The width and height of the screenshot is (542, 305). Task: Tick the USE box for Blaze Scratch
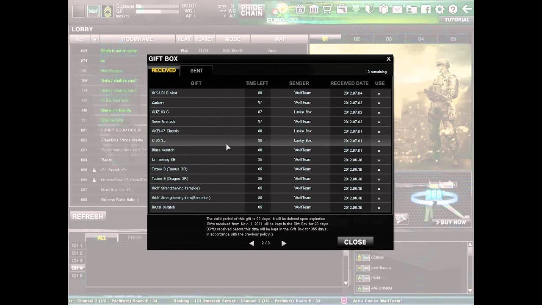[379, 151]
